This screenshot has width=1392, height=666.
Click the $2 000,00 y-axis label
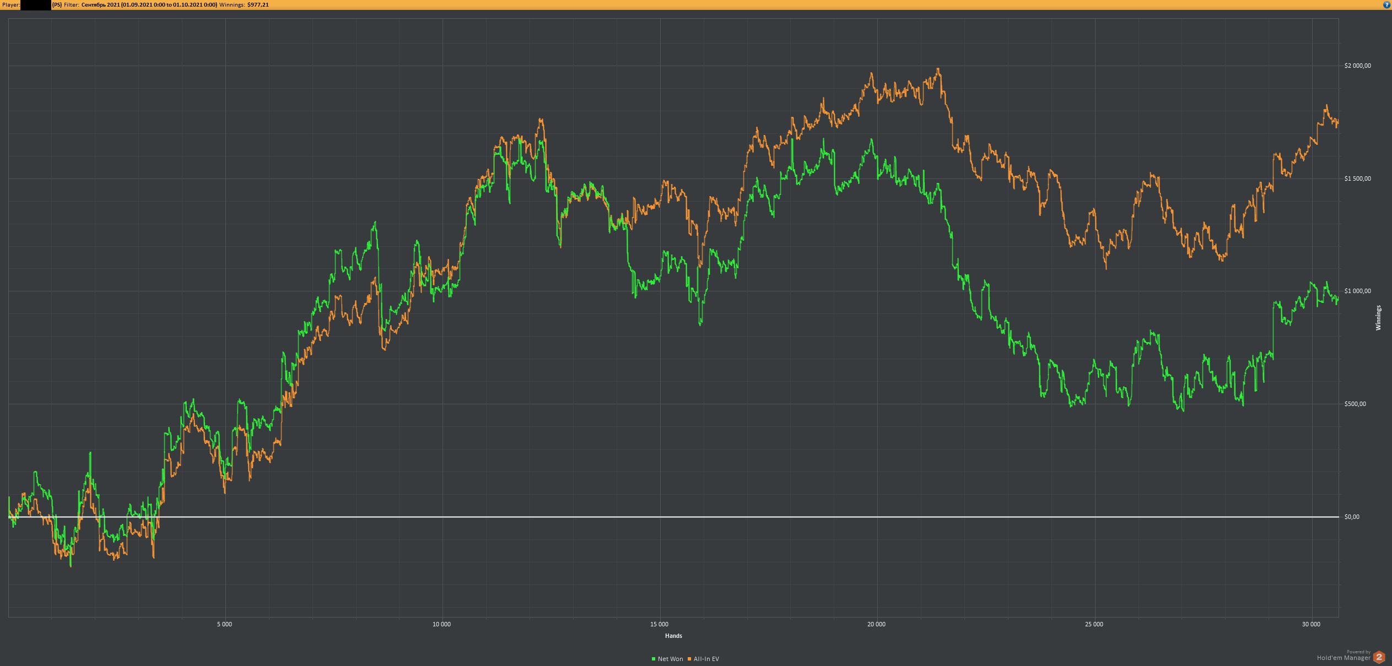tap(1357, 66)
